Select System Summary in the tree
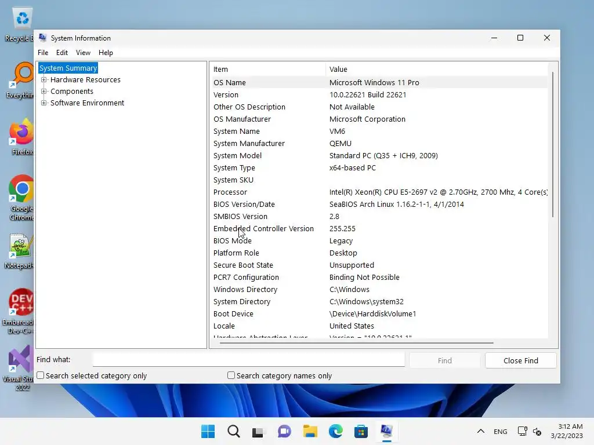594x445 pixels. pyautogui.click(x=68, y=68)
